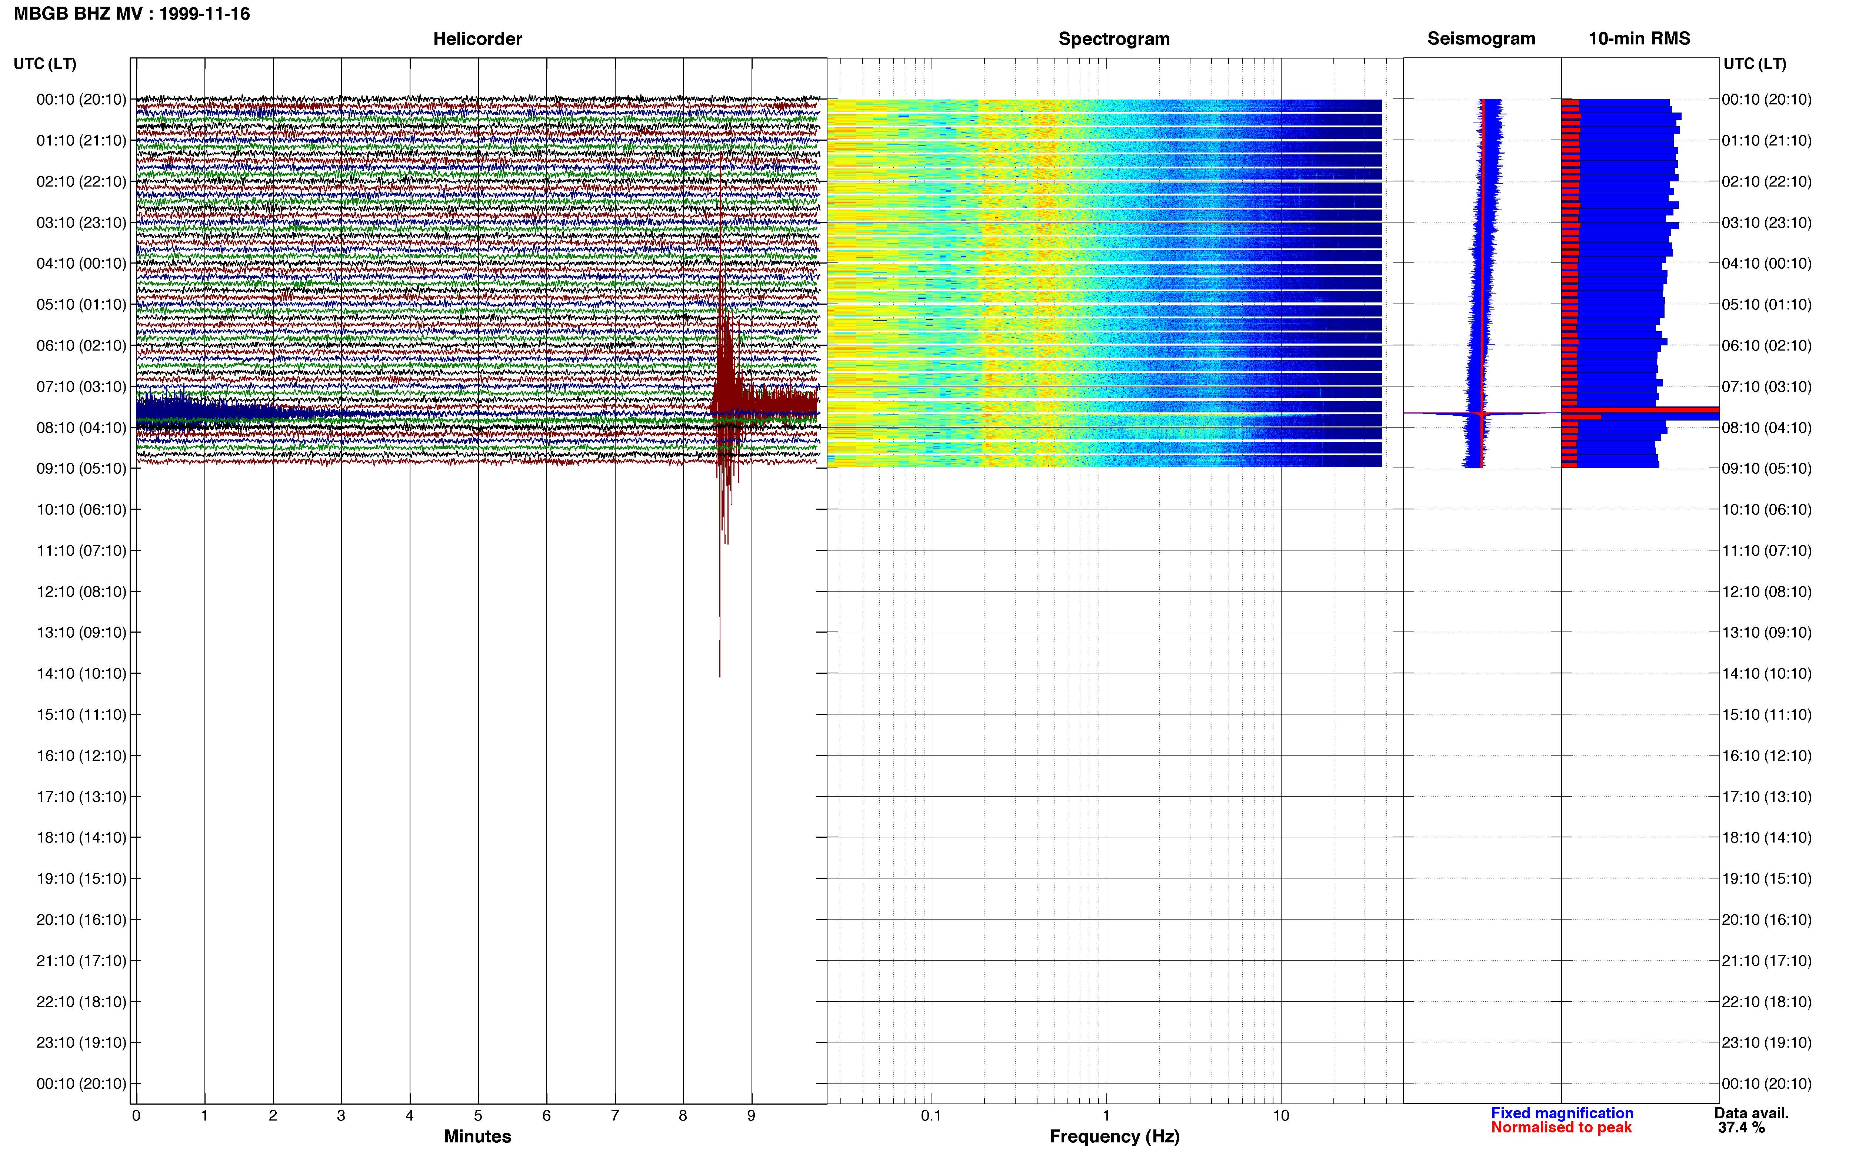Click the minute tick label '9' on the helicorder axis
Image resolution: width=1859 pixels, height=1162 pixels.
click(x=751, y=1115)
